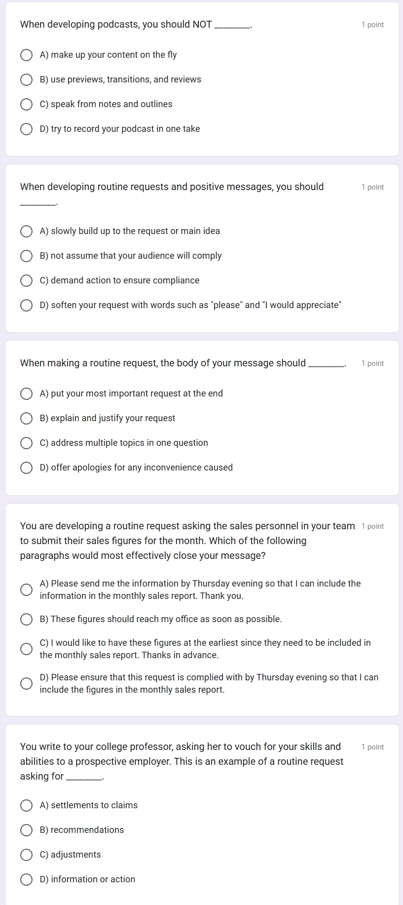Select 'B) explain and justify your request'
Image resolution: width=403 pixels, height=905 pixels.
point(26,418)
